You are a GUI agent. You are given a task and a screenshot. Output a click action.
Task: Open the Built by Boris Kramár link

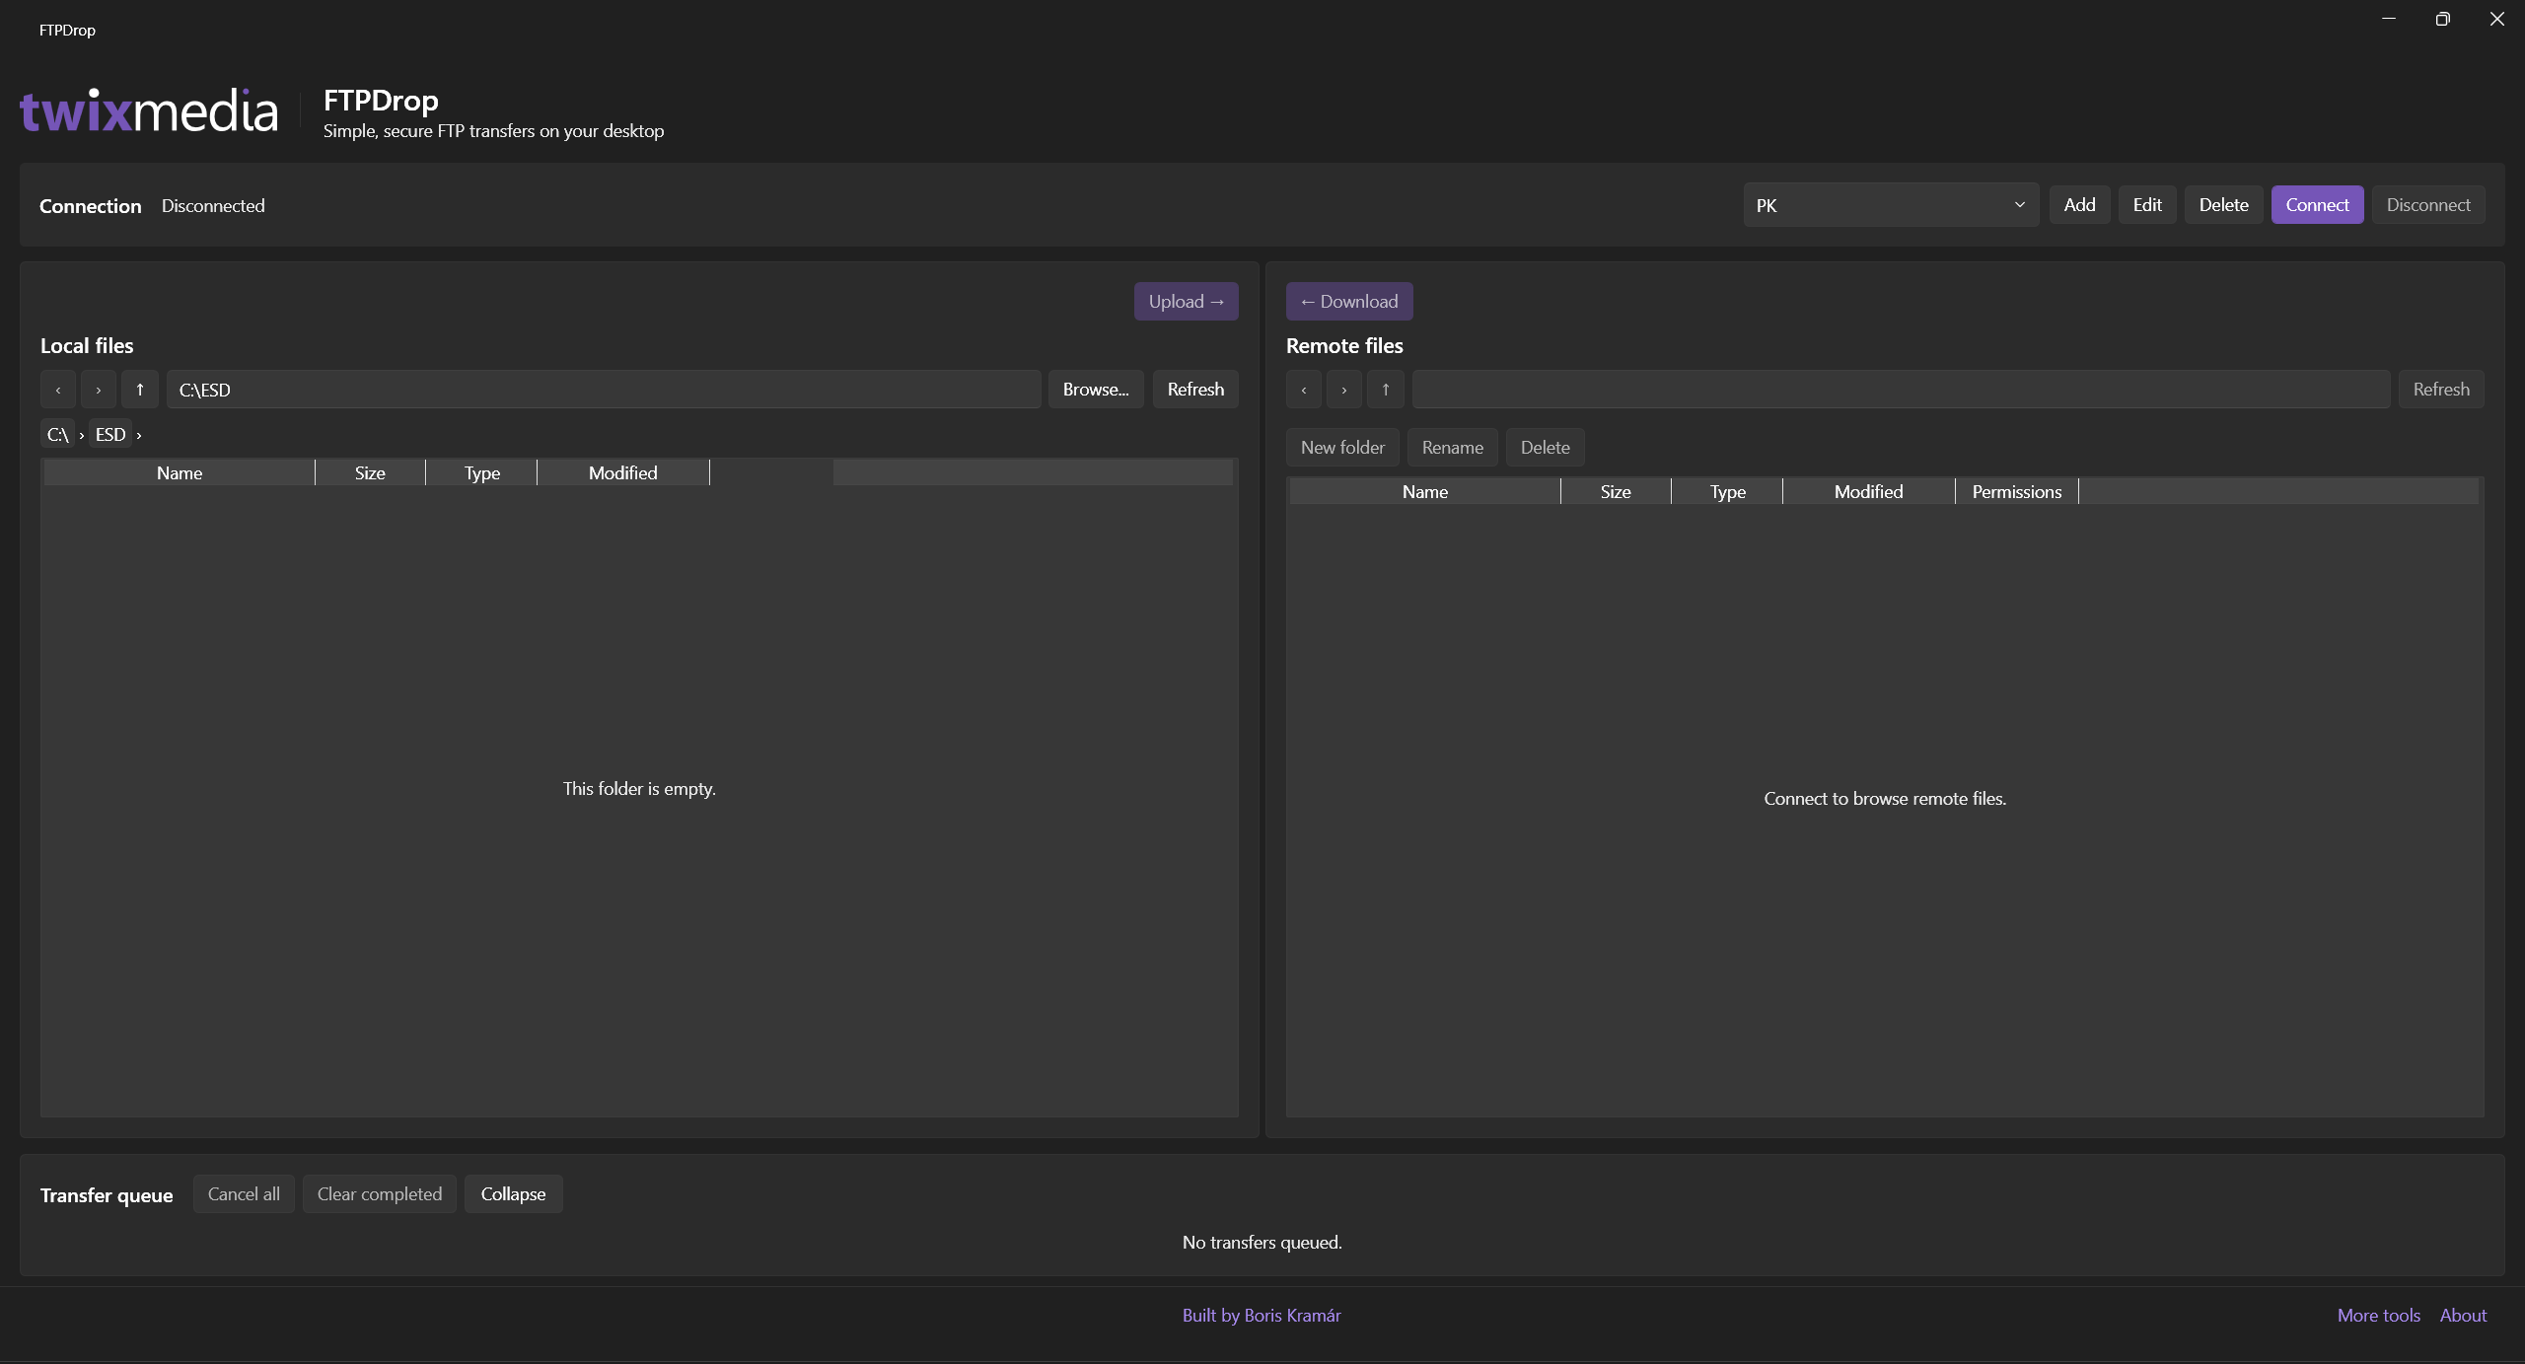click(x=1262, y=1316)
